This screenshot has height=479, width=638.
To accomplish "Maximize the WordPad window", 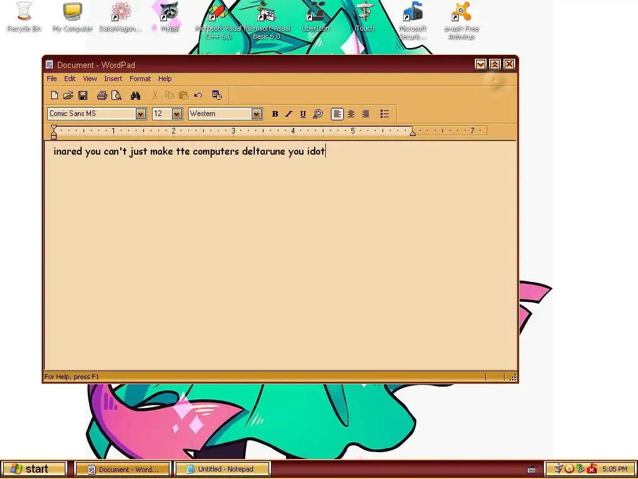I will click(495, 64).
